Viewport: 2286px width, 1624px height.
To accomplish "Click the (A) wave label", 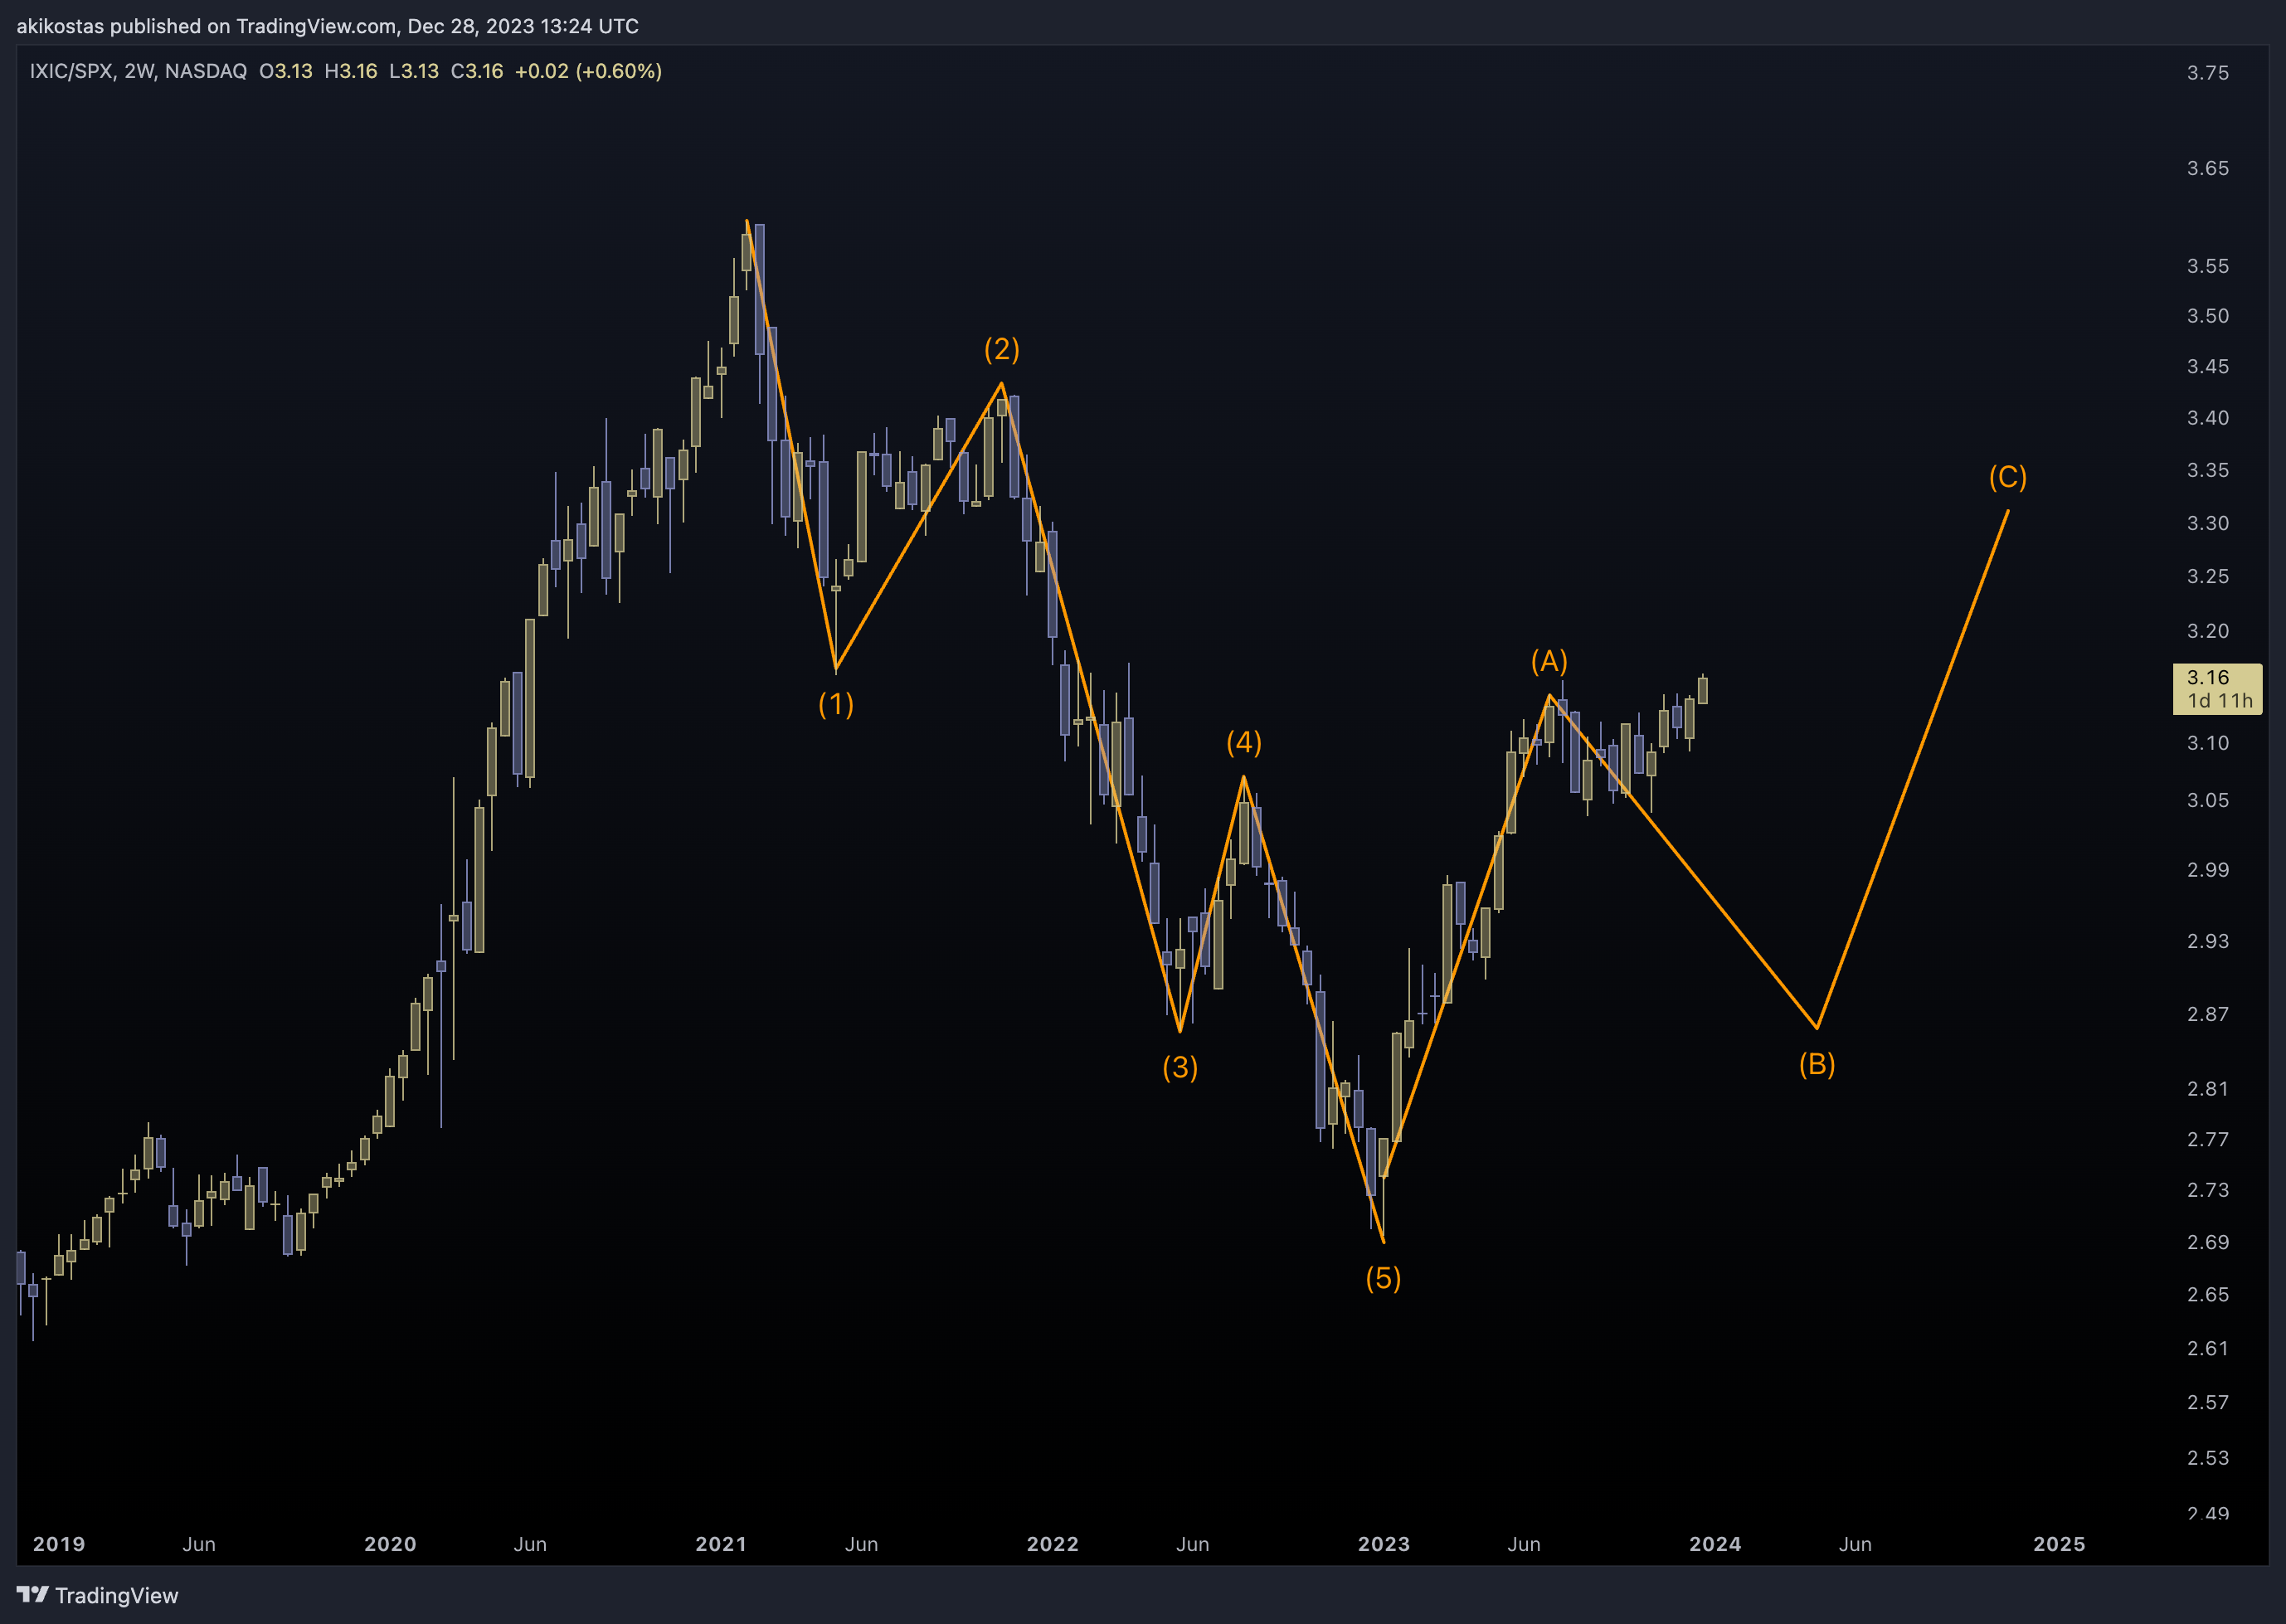I will tap(1549, 661).
